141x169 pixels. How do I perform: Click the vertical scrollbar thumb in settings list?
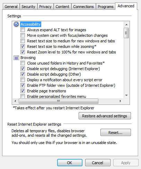click(x=126, y=33)
